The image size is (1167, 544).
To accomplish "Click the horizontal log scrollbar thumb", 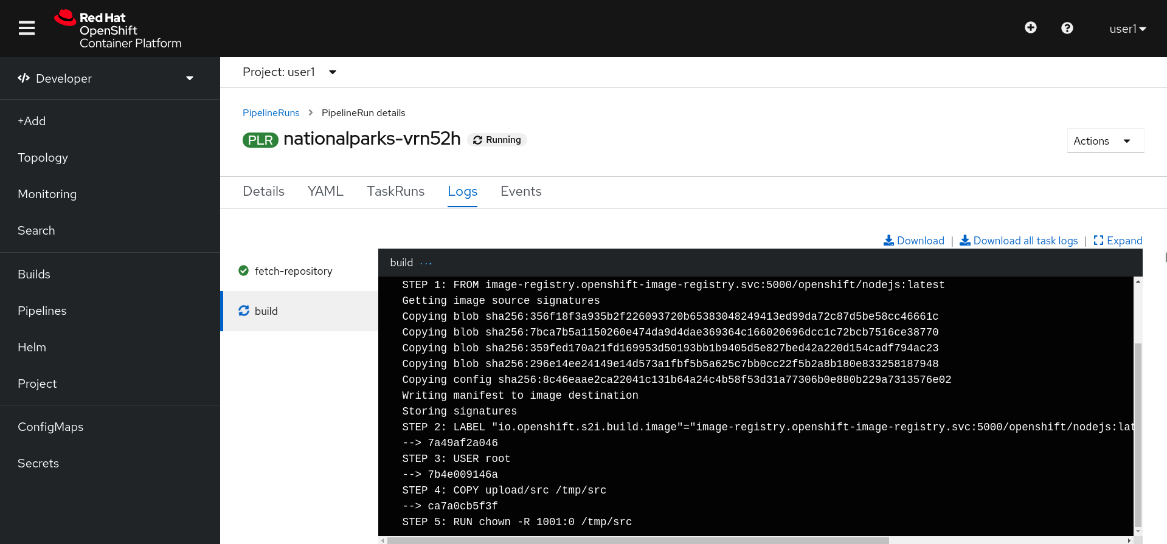I will [638, 540].
